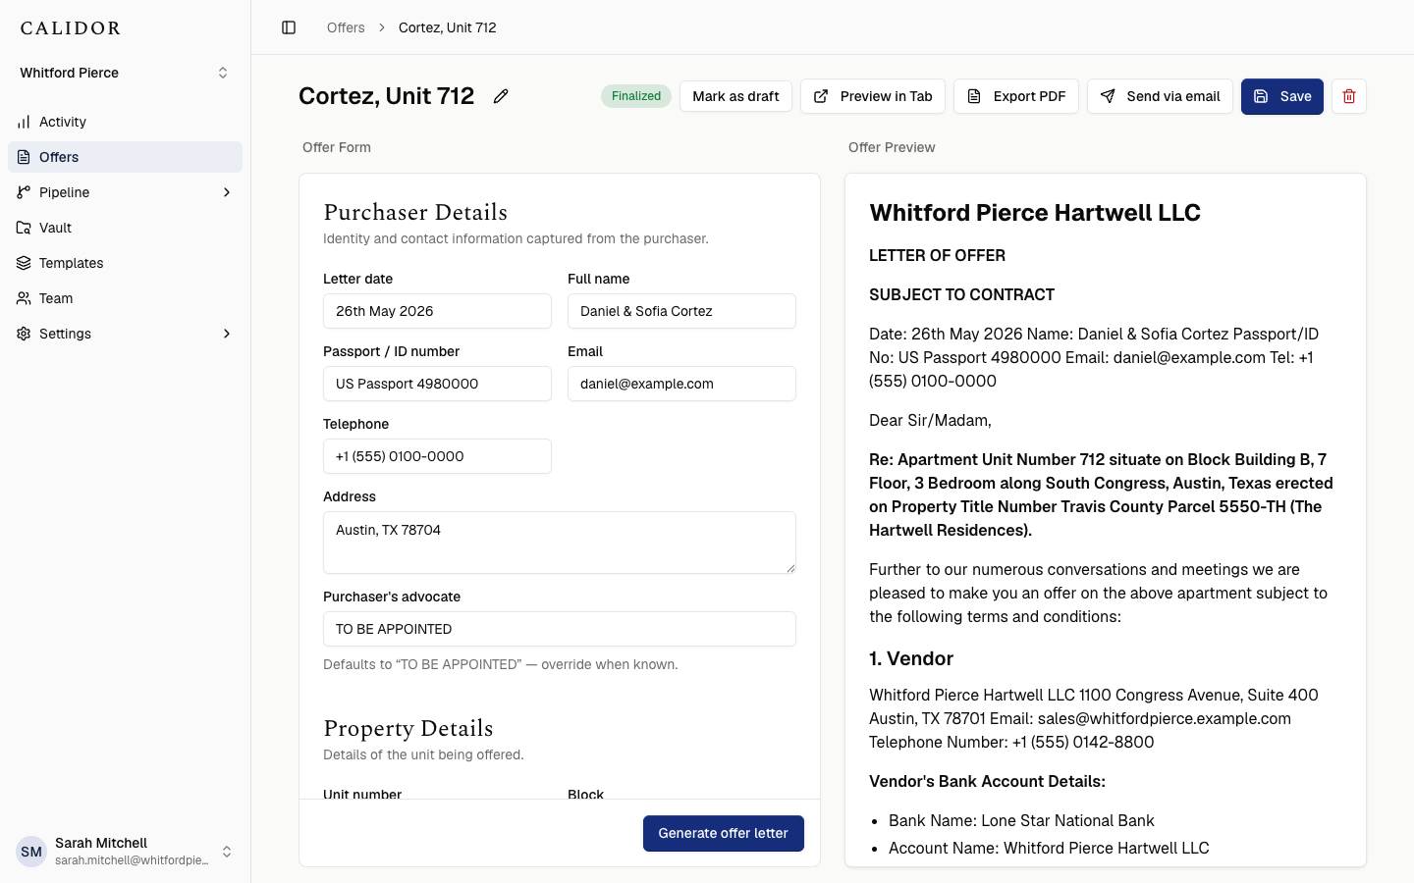Toggle the sidebar panel icon

click(x=289, y=27)
